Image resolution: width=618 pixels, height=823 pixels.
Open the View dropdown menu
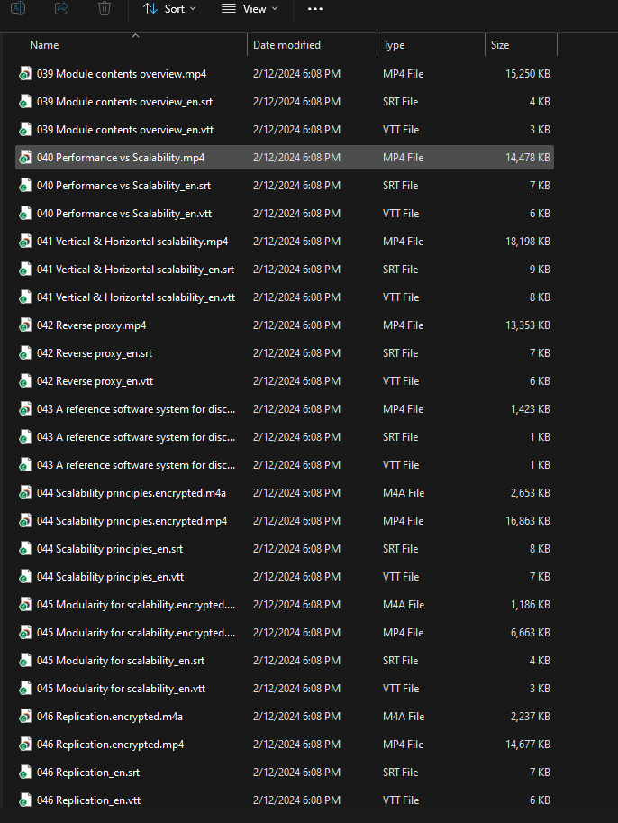[250, 8]
